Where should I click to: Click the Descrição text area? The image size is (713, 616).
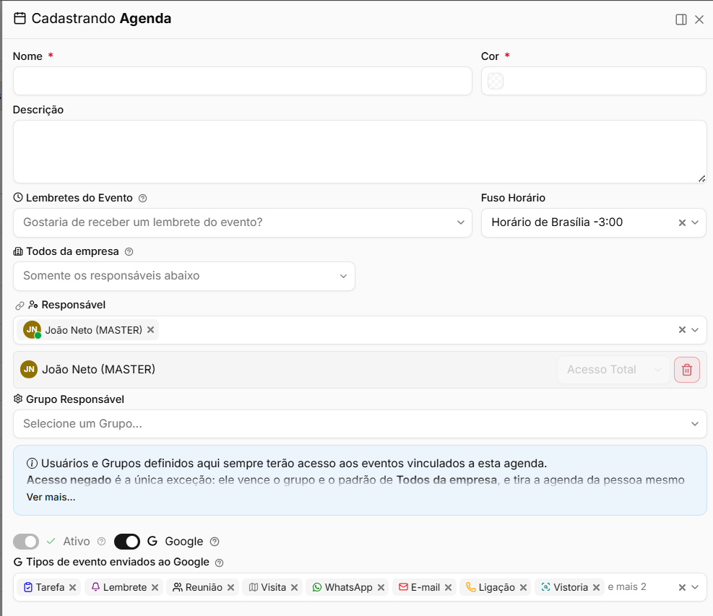click(x=360, y=152)
